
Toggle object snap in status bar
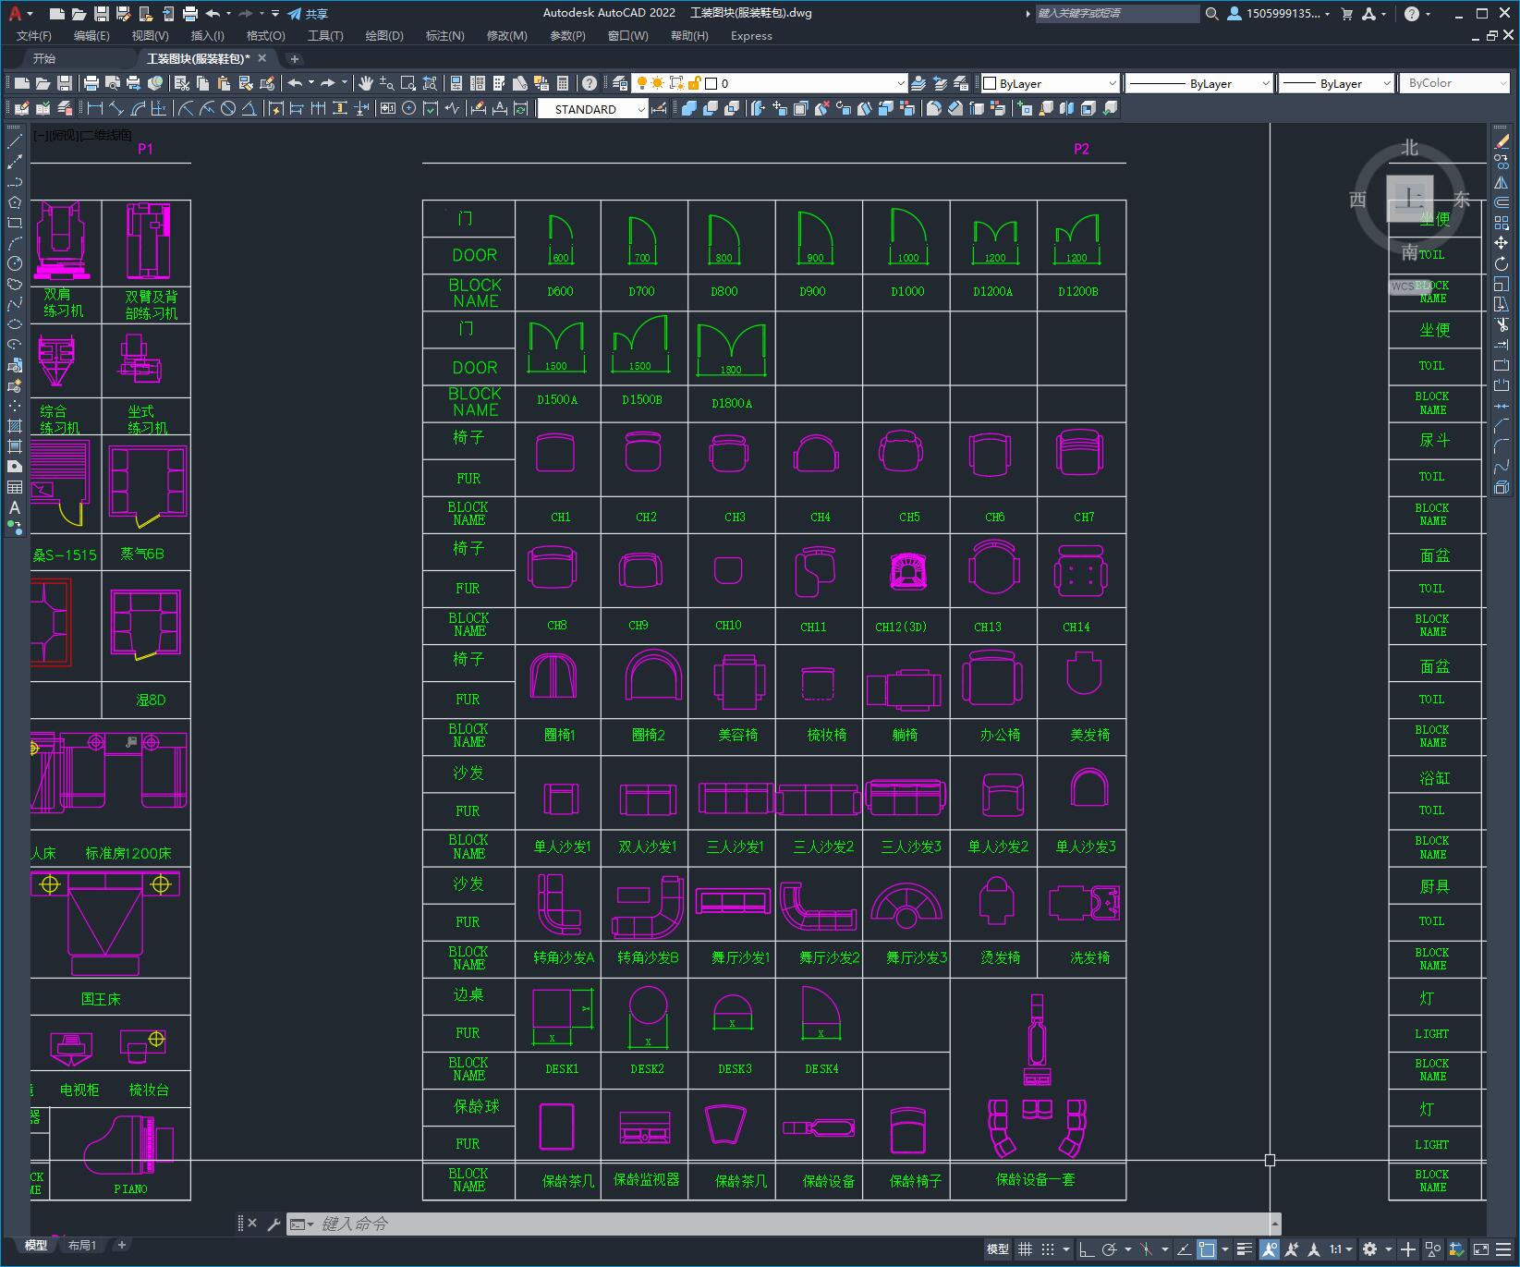[1207, 1249]
